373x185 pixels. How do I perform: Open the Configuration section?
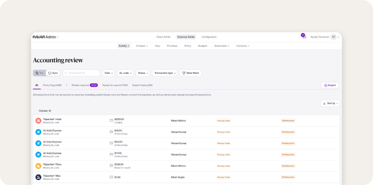point(209,37)
